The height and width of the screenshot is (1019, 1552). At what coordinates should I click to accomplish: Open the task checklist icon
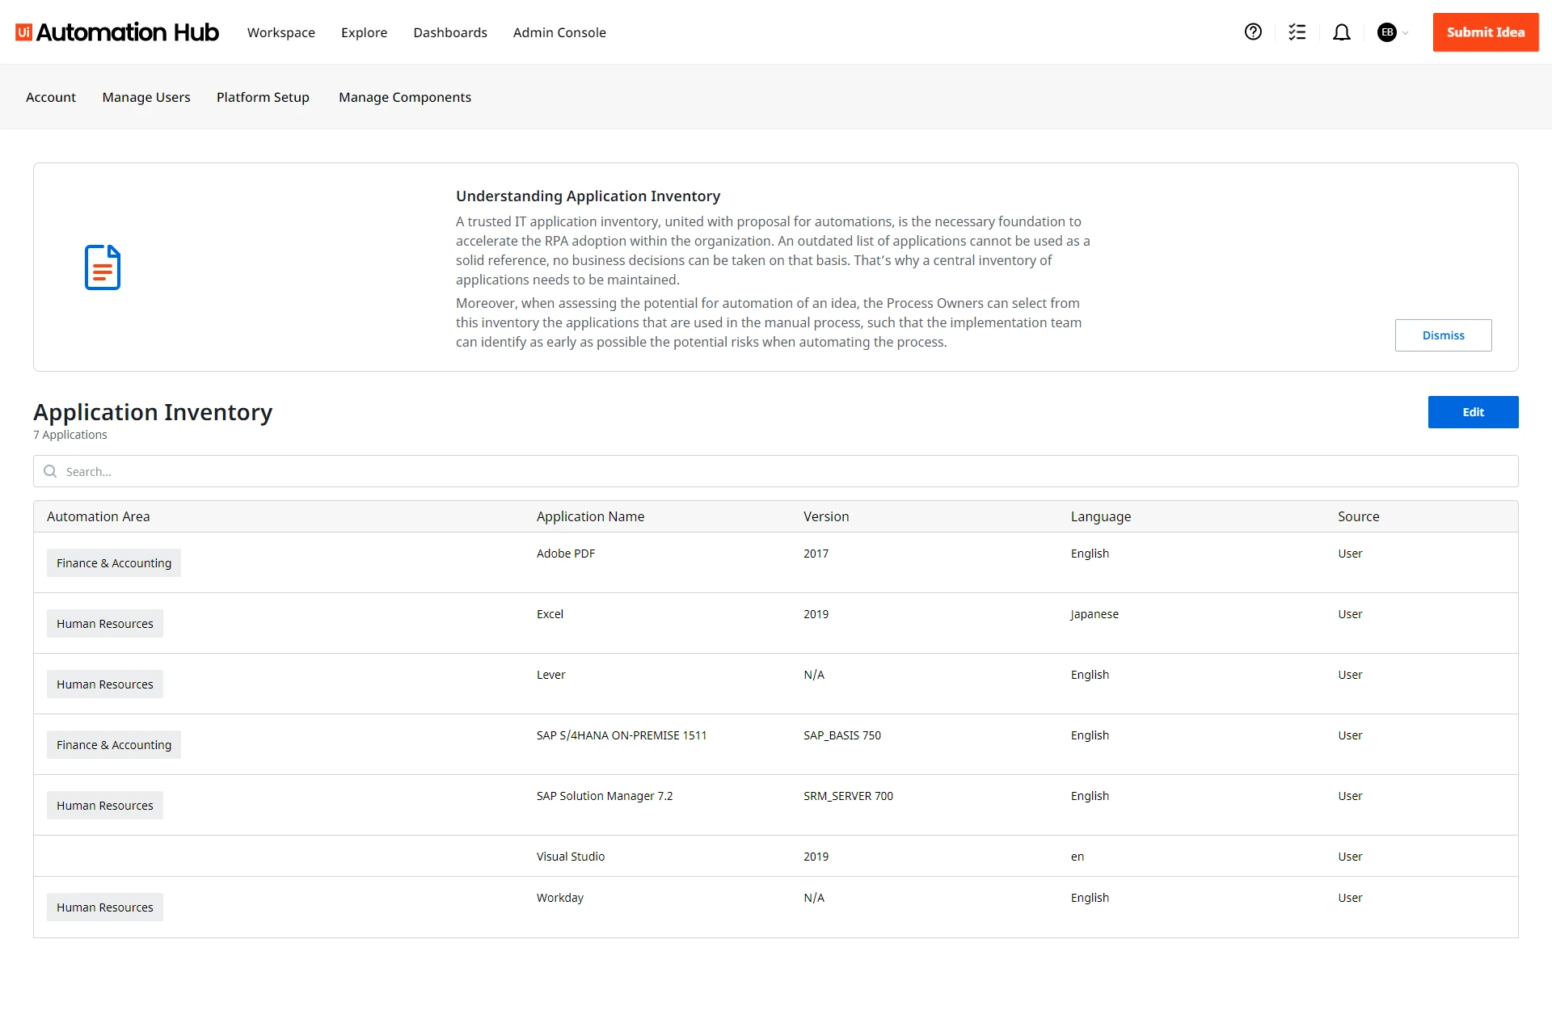click(x=1297, y=32)
